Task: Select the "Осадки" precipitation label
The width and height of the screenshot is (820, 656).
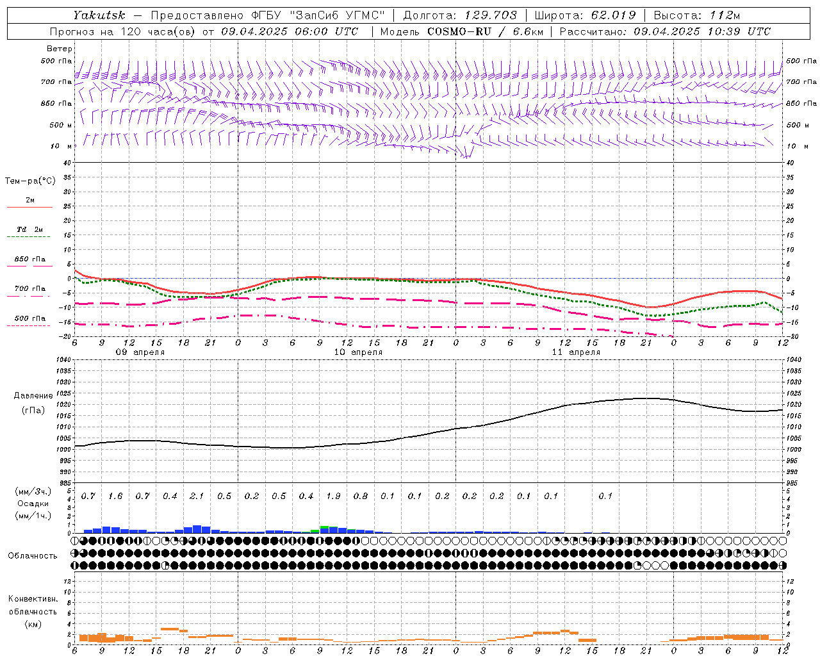Action: 33,504
